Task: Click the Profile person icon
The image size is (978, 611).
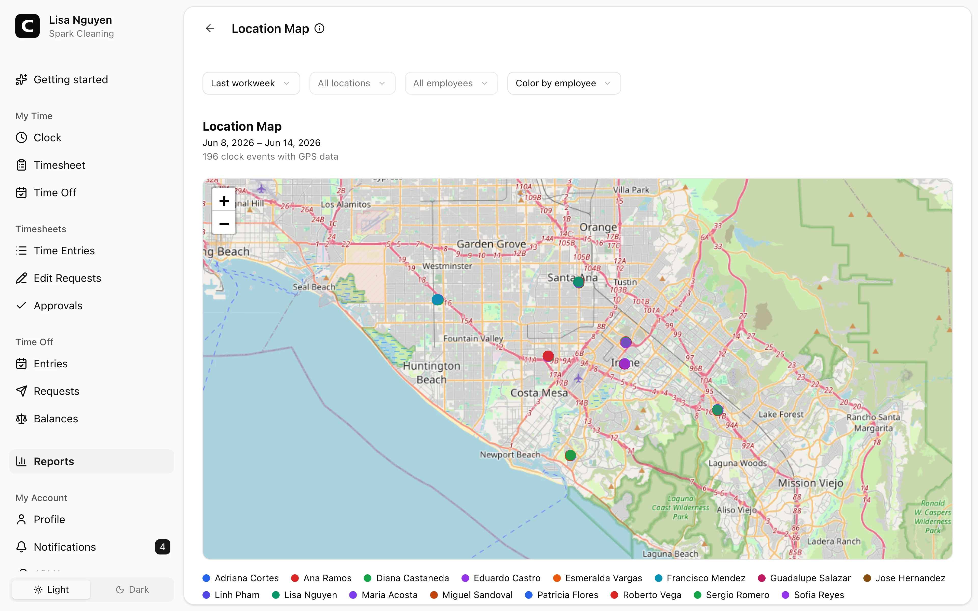Action: point(21,520)
